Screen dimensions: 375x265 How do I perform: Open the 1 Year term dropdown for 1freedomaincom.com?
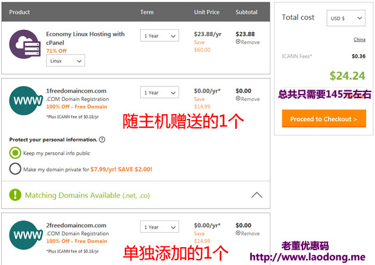point(159,92)
